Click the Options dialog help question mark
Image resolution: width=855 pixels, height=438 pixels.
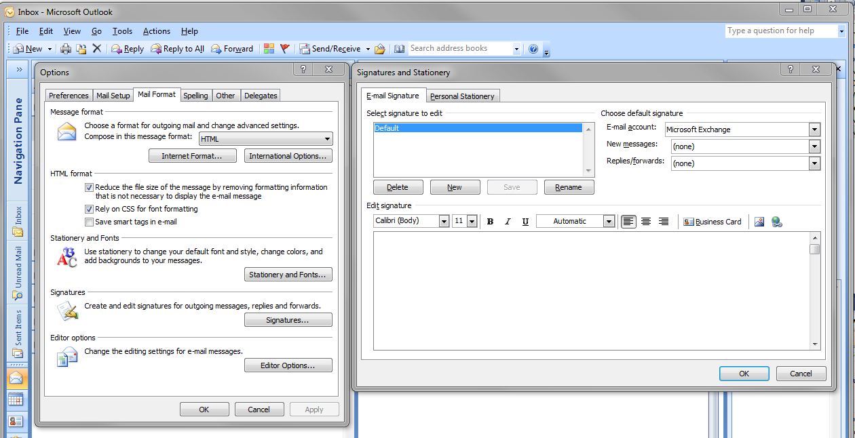coord(303,69)
